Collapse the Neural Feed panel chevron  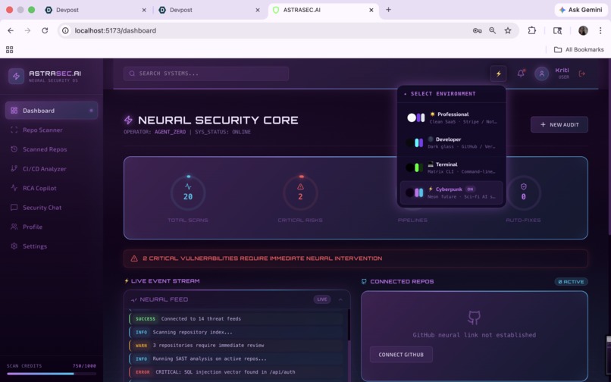coord(340,299)
